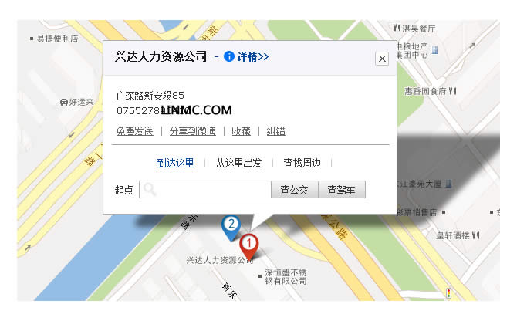Click the traffic light icon on the map
The width and height of the screenshot is (517, 321).
coord(448,293)
